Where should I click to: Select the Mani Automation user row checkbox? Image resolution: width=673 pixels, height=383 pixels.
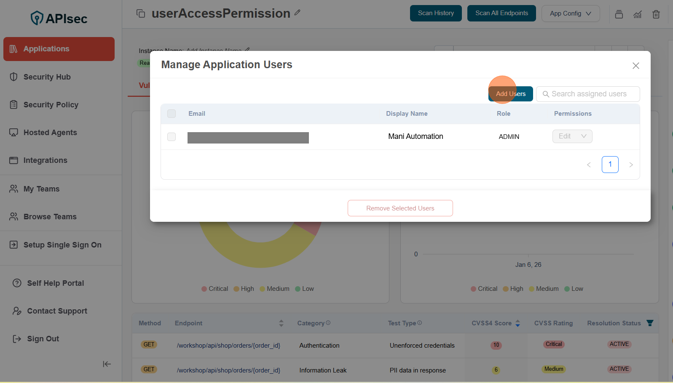(172, 137)
